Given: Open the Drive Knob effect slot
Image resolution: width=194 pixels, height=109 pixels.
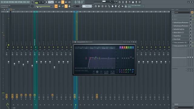Looking at the screenshot, I should 181,39.
